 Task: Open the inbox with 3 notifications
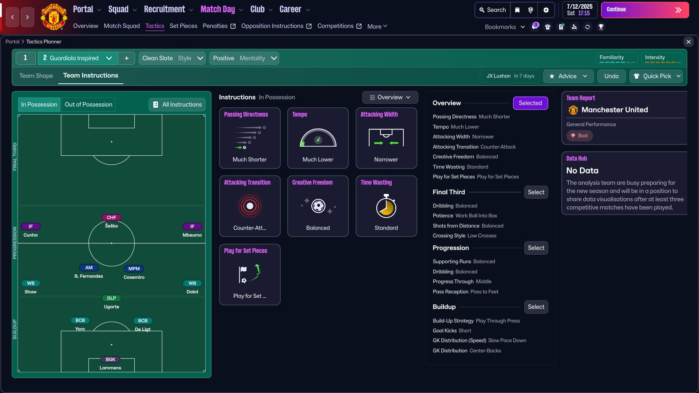tap(534, 27)
